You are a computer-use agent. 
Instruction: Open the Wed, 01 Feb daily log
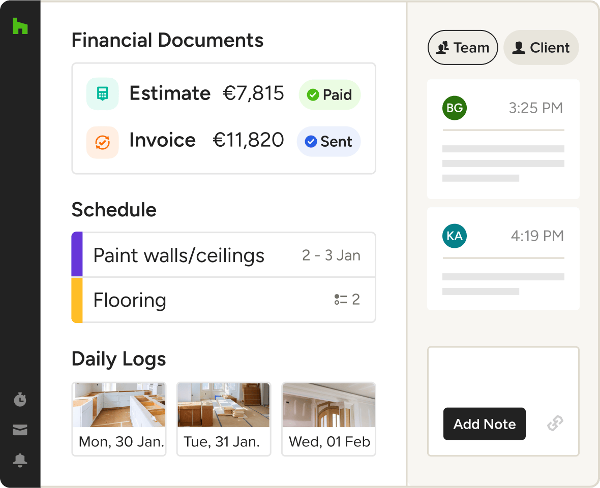click(x=328, y=419)
